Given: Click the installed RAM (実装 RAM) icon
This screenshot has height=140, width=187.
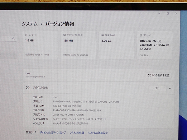Looking at the screenshot, I should 103,35.
